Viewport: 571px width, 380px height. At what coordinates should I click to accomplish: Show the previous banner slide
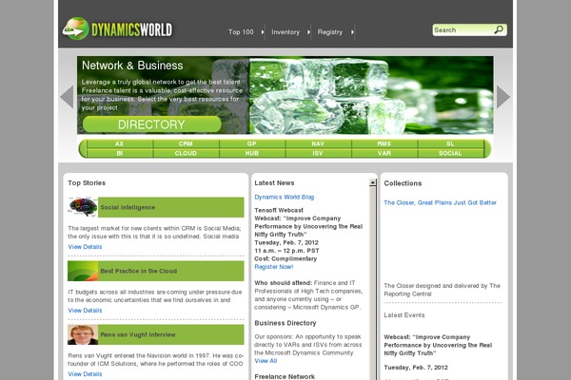[67, 97]
